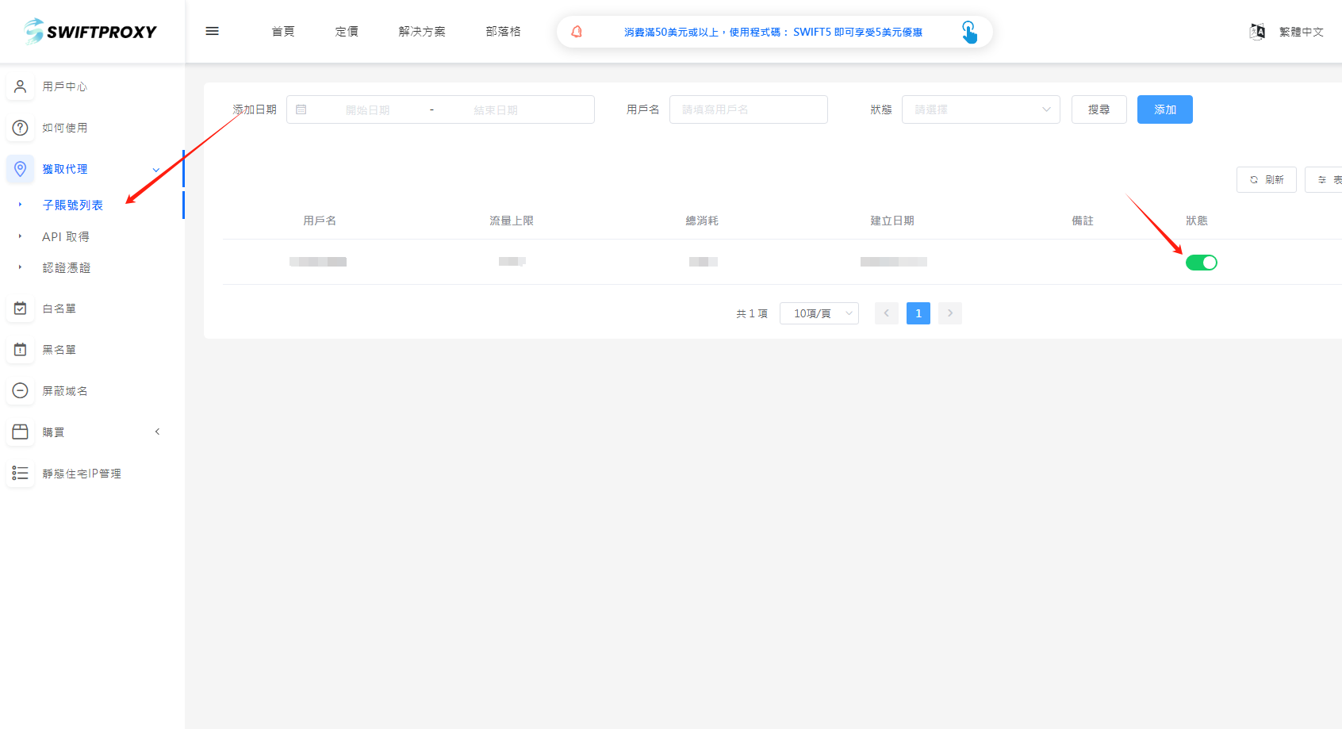Click pagination page 1 button

918,313
